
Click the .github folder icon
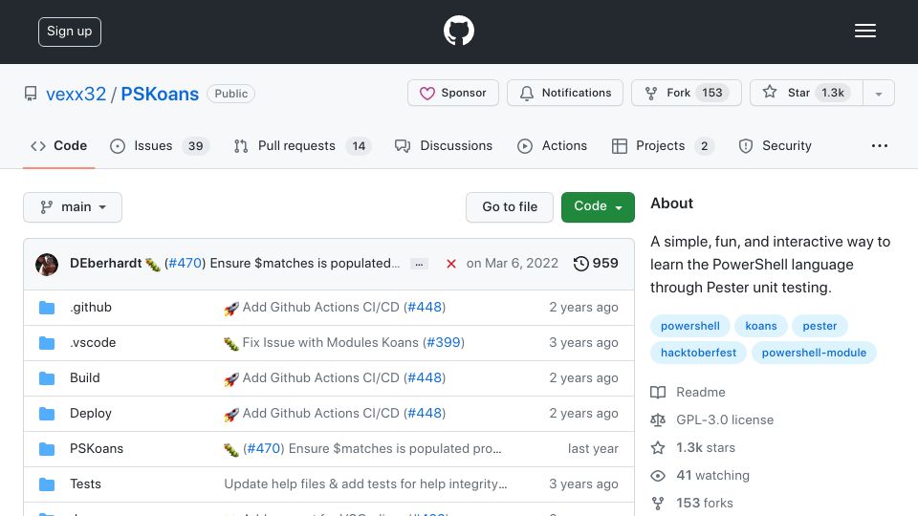(47, 308)
